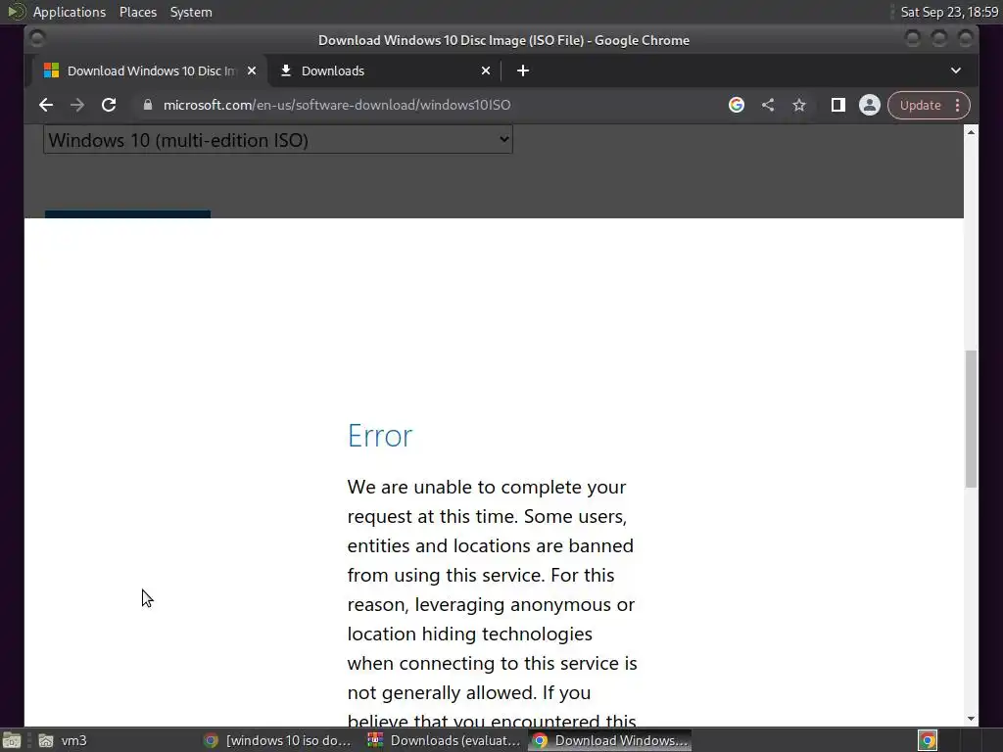This screenshot has height=752, width=1003.
Task: Click the desktop logo icon in top panel
Action: tap(16, 12)
